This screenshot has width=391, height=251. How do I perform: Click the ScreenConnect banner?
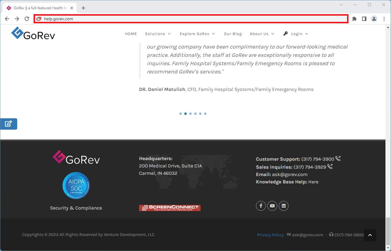pyautogui.click(x=170, y=208)
